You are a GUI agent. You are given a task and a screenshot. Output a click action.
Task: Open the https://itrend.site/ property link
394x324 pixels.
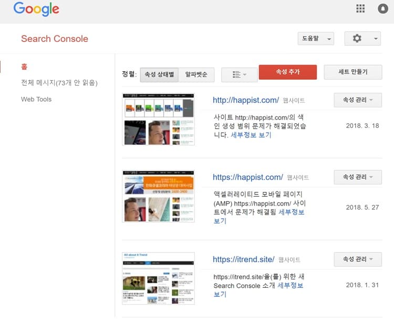pos(243,260)
